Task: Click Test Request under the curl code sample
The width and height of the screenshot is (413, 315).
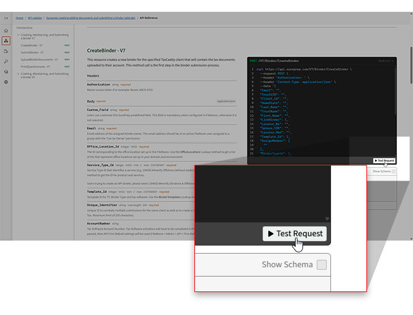Action: [x=384, y=161]
